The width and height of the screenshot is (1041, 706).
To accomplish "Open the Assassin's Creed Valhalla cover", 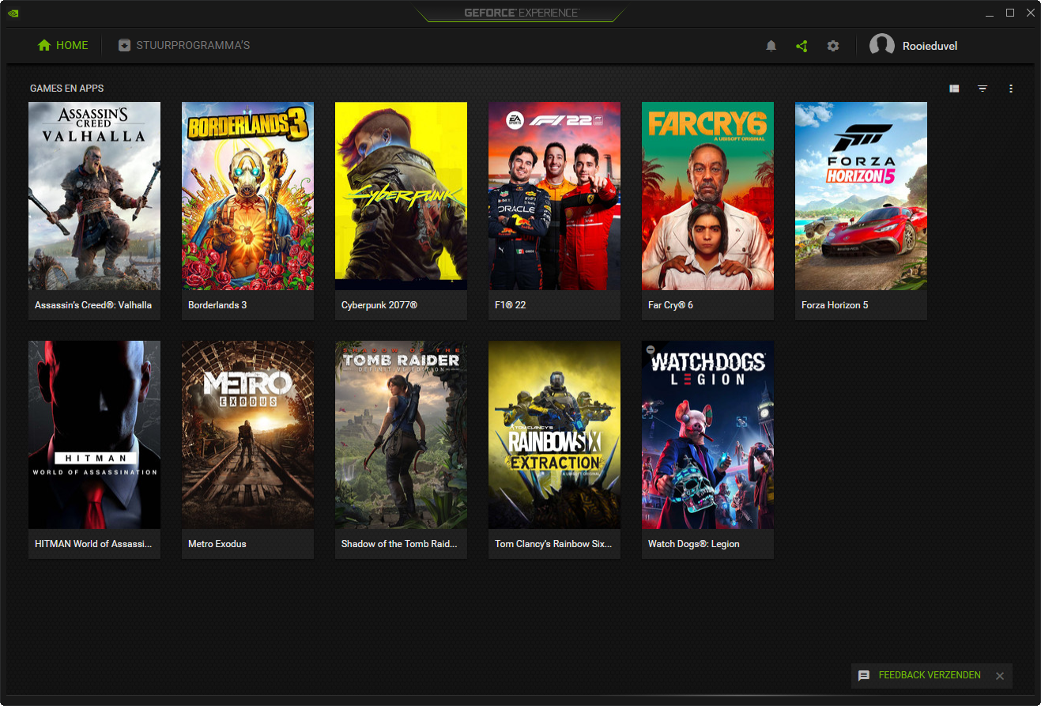I will (94, 196).
